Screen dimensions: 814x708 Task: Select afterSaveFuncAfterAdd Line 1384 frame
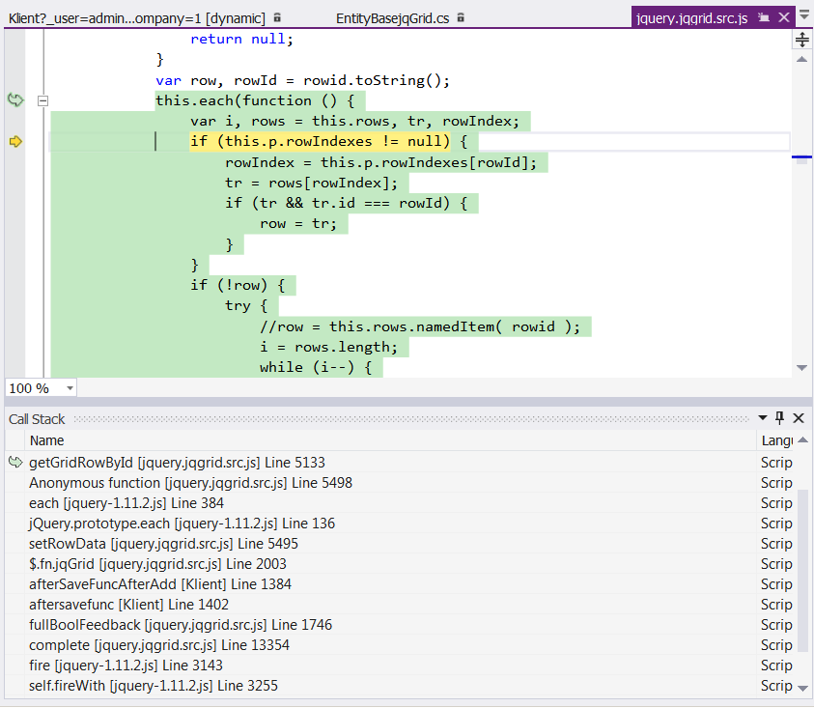pyautogui.click(x=160, y=583)
